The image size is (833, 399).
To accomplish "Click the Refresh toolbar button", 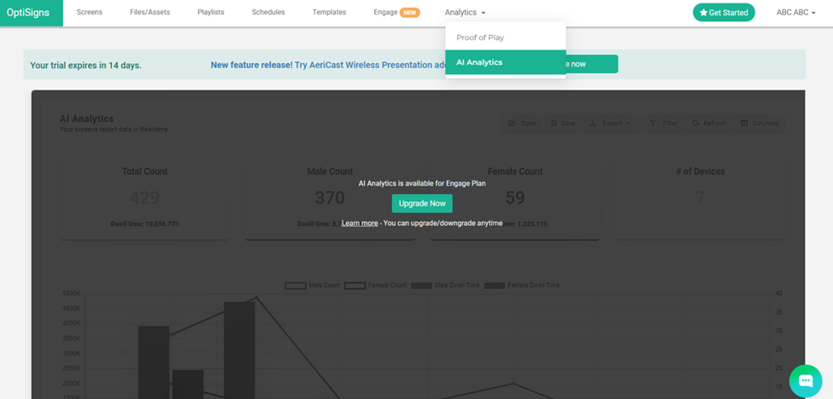I will [x=708, y=124].
